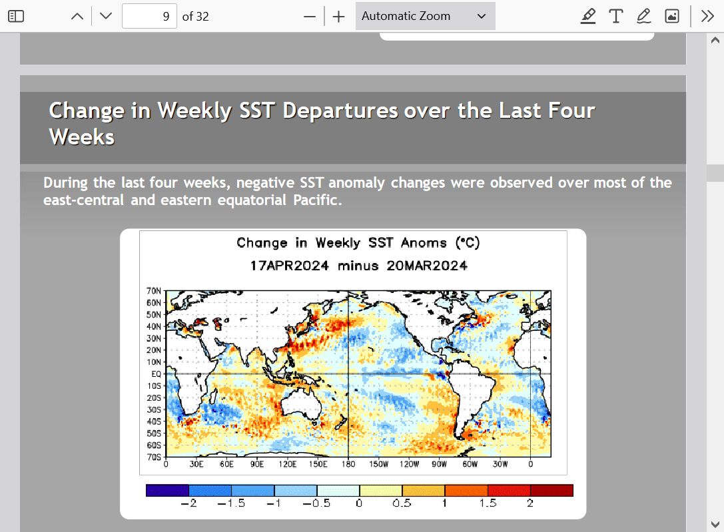This screenshot has width=724, height=532.
Task: Click the '90E' longitude label
Action: point(257,464)
